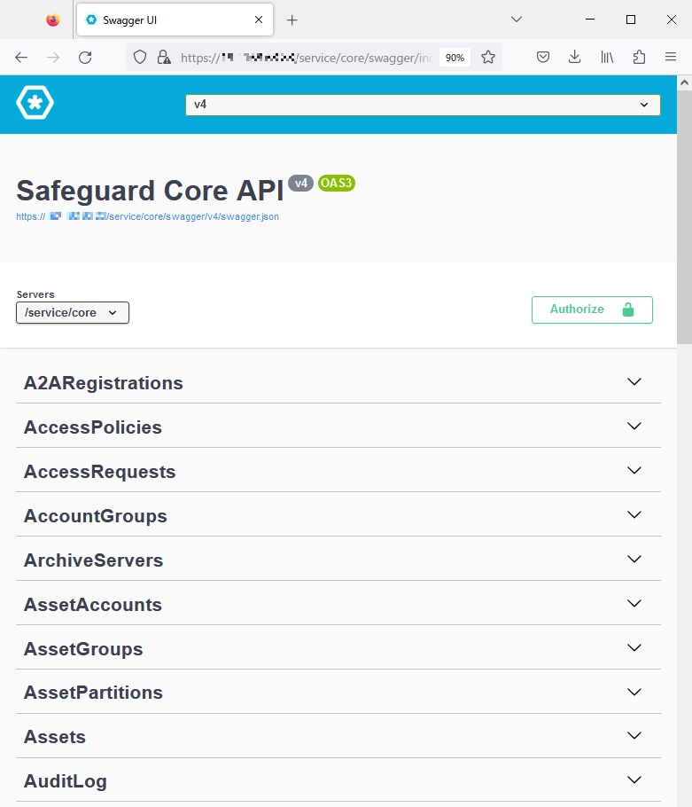692x807 pixels.
Task: Click the 90% zoom level indicator
Action: click(x=455, y=58)
